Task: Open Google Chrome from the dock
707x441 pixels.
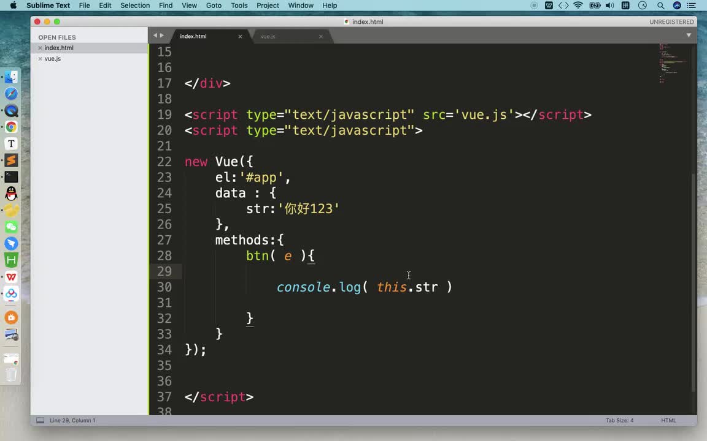Action: coord(11,127)
